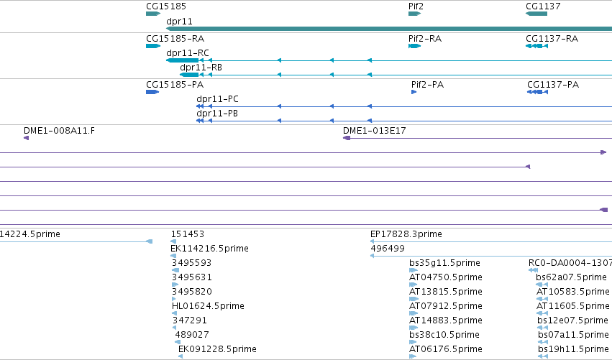
Task: Select the AT14883.5prime EST
Action: 445,320
